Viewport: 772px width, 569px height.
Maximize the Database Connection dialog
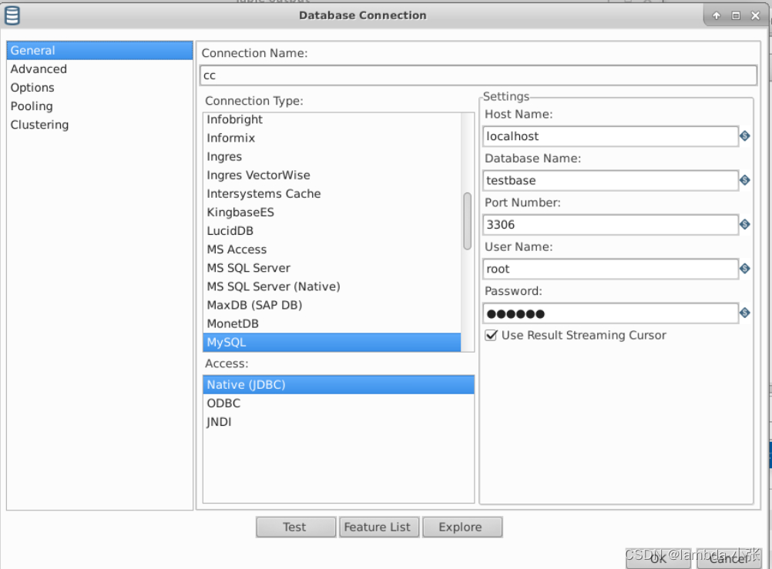(736, 15)
